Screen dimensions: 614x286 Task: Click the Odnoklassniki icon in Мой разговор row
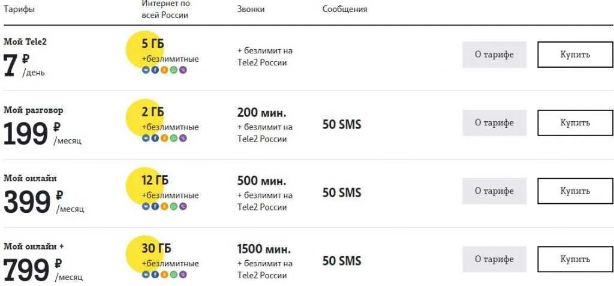[x=164, y=139]
